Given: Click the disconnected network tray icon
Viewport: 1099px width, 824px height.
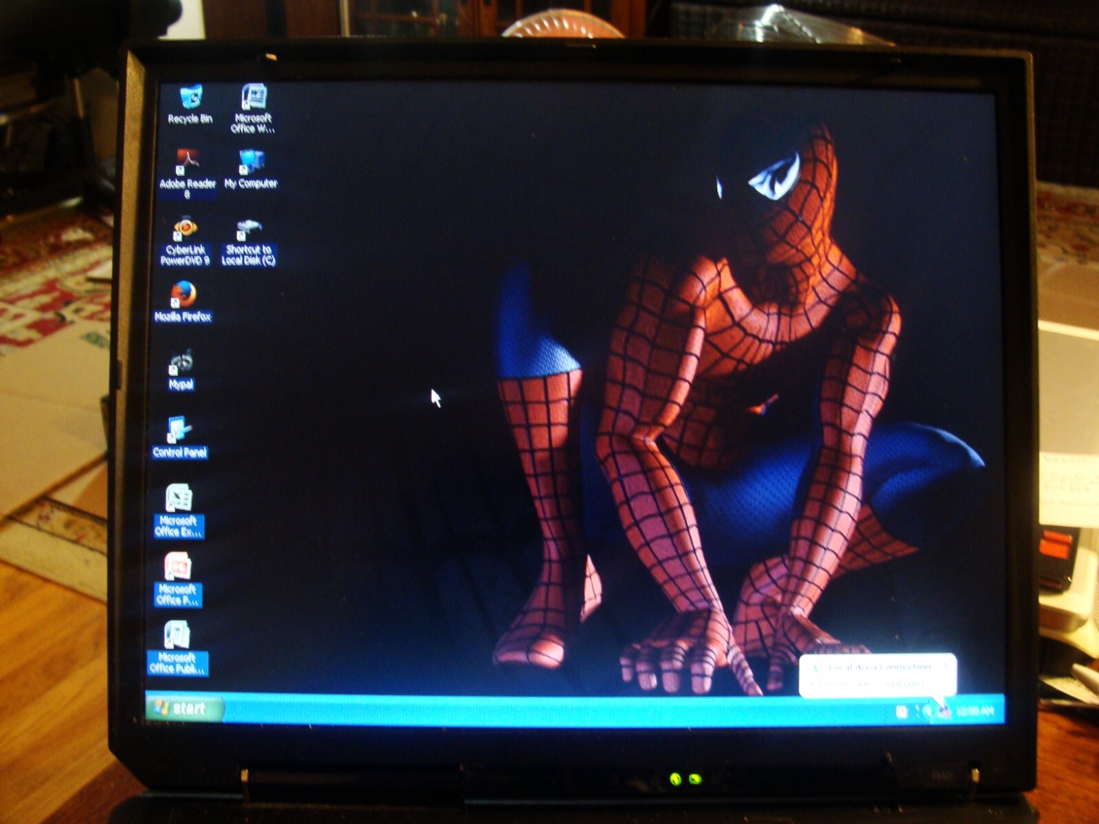Looking at the screenshot, I should [944, 711].
